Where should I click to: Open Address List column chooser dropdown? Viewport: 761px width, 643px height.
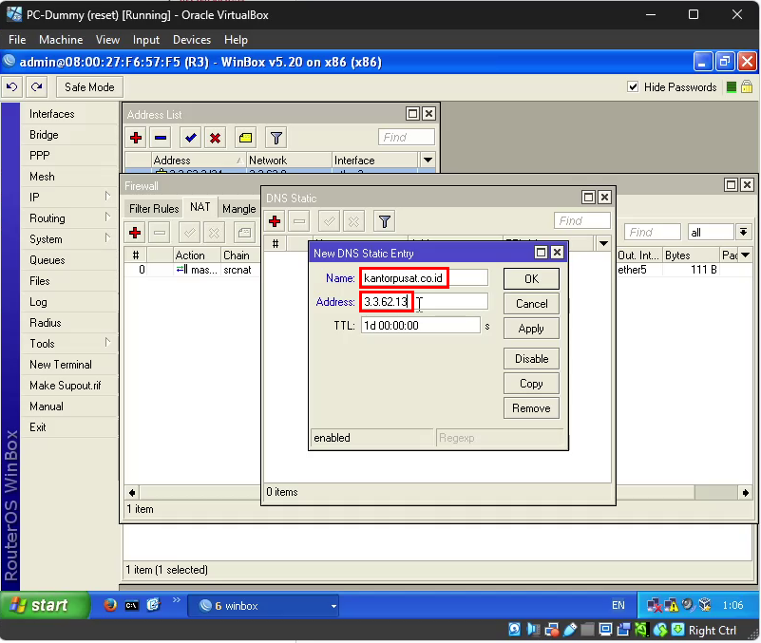[x=428, y=160]
